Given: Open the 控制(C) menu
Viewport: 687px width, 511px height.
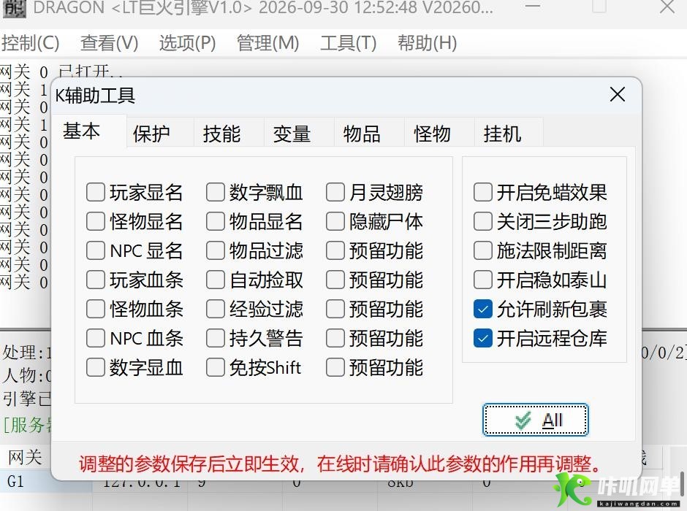Looking at the screenshot, I should [x=30, y=43].
